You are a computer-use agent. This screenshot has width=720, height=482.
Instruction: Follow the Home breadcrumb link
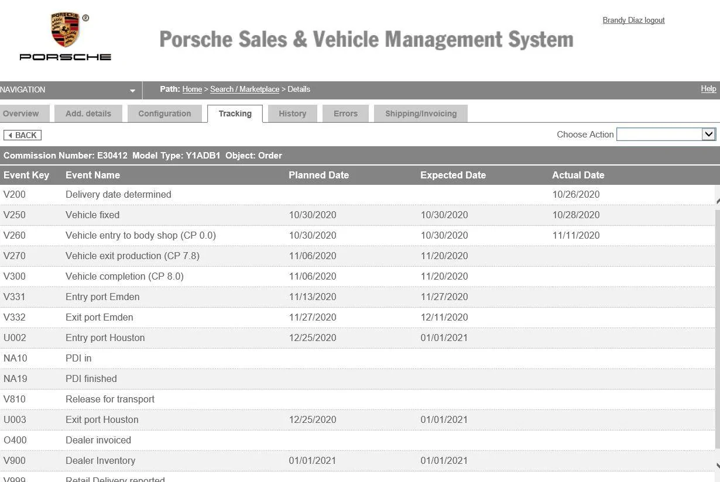[x=192, y=89]
